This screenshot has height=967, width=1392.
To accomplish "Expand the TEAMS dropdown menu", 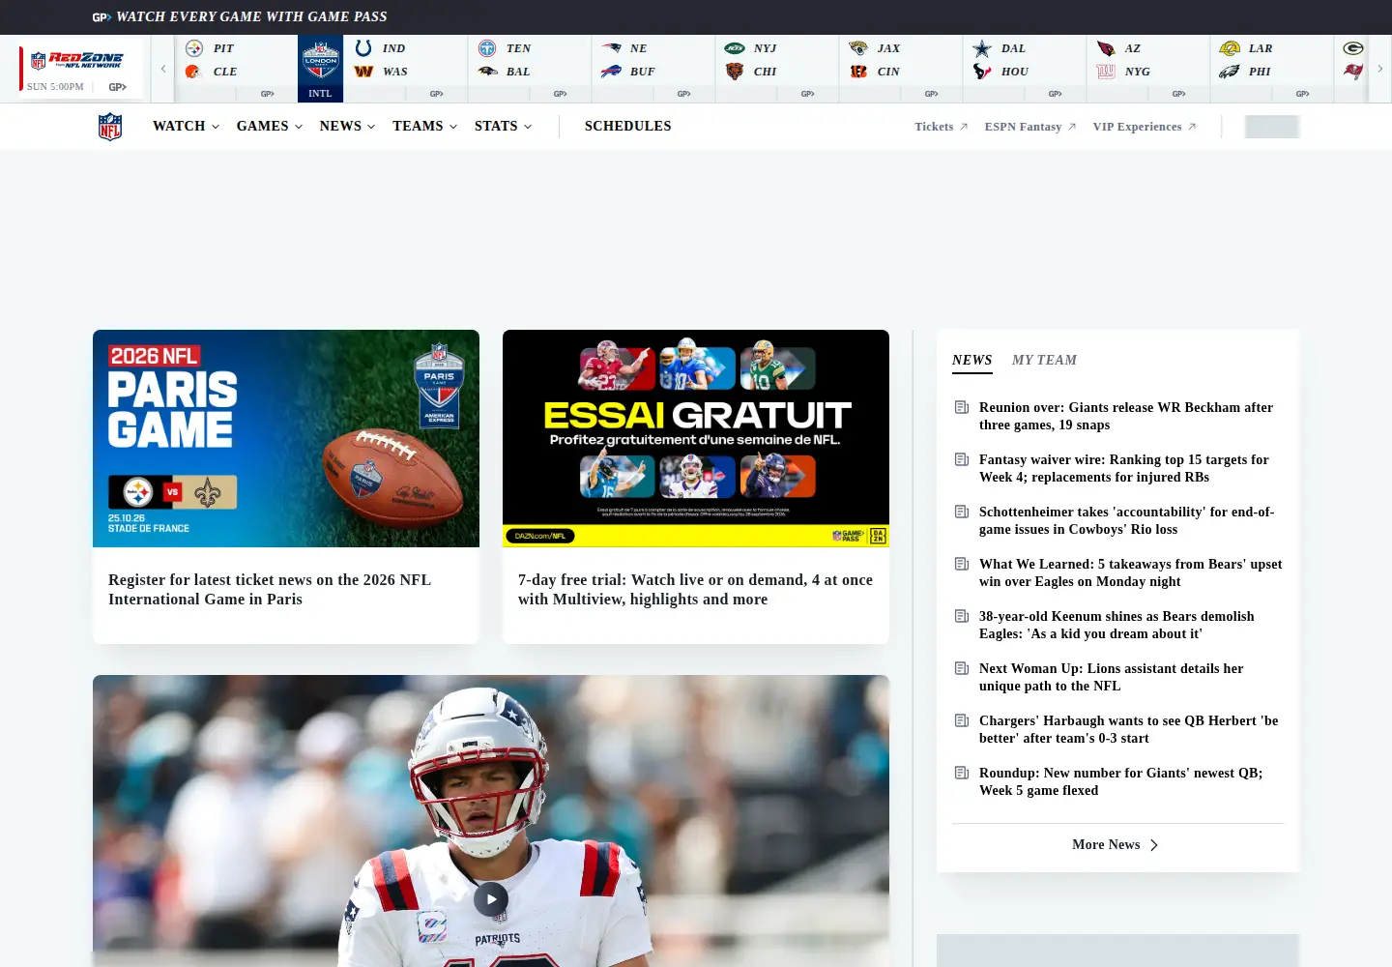I will [x=424, y=127].
